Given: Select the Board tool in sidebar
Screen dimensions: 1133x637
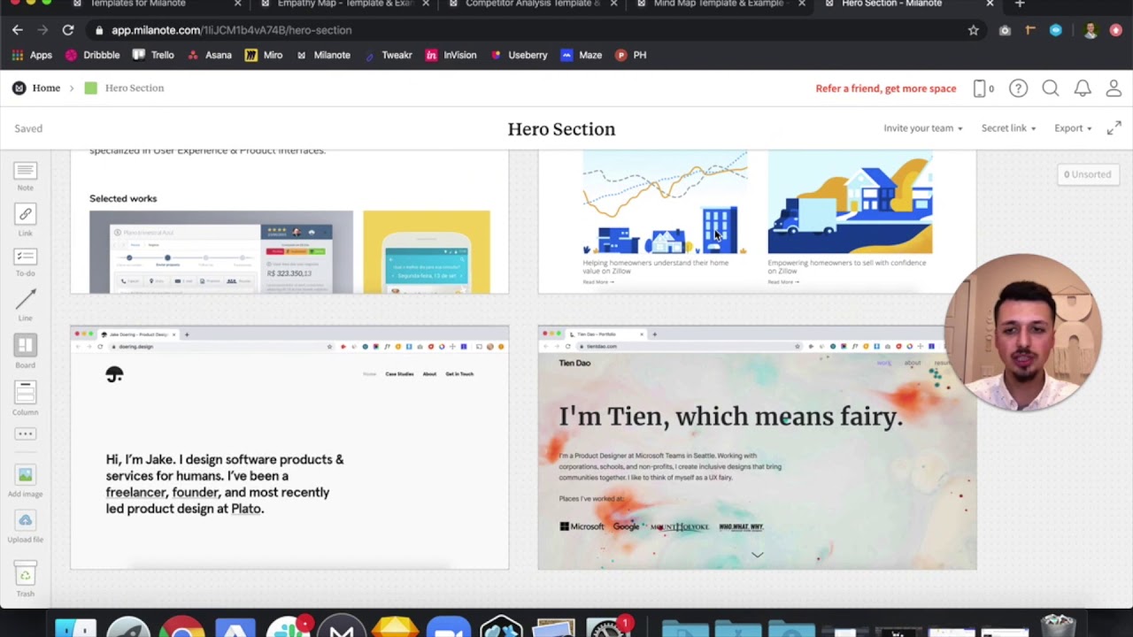Looking at the screenshot, I should (25, 351).
